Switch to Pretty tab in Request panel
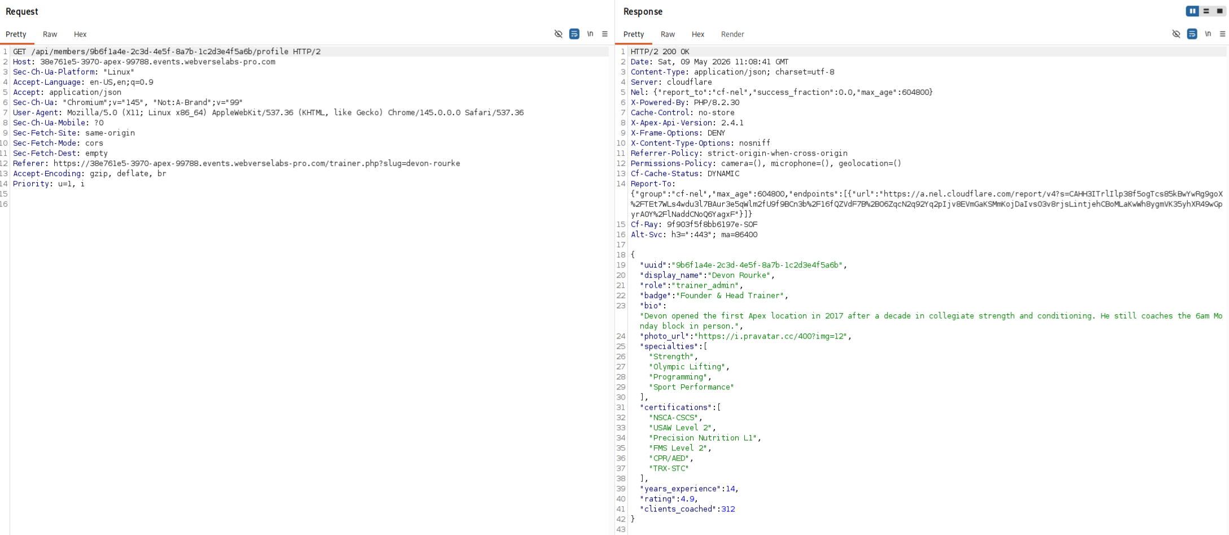 click(x=16, y=34)
